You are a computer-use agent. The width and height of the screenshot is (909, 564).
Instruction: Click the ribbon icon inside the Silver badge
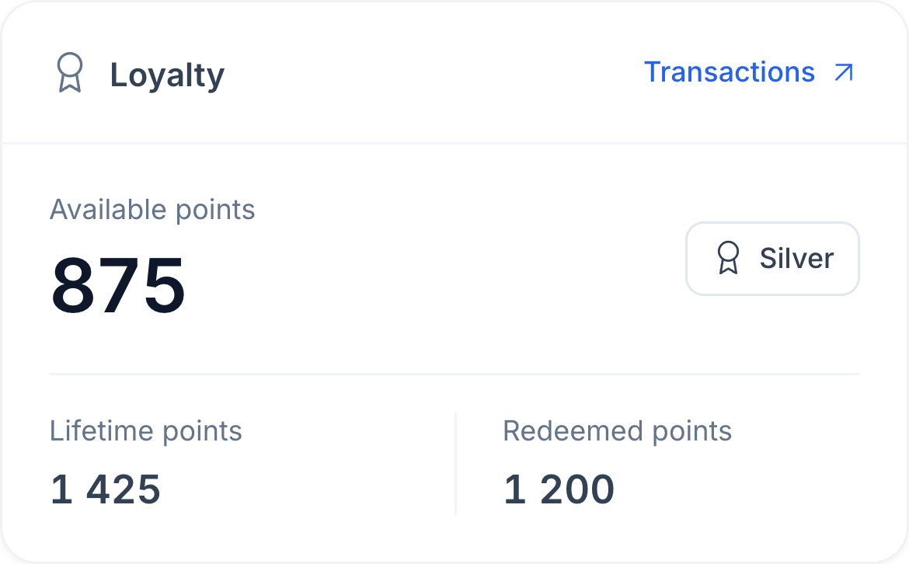click(x=728, y=258)
